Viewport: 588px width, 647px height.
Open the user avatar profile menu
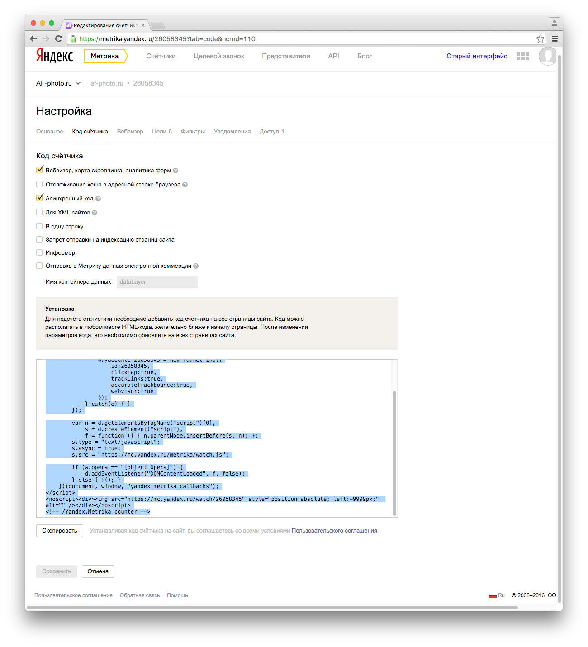coord(547,56)
